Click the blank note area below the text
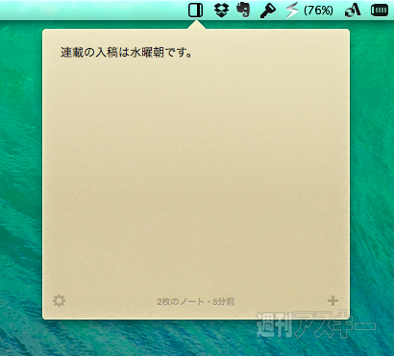The height and width of the screenshot is (356, 394). coord(196,176)
